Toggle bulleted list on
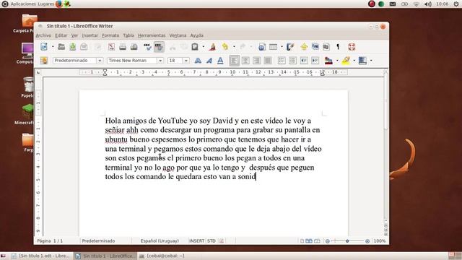Screen dimensions: 462x260 [292, 61]
